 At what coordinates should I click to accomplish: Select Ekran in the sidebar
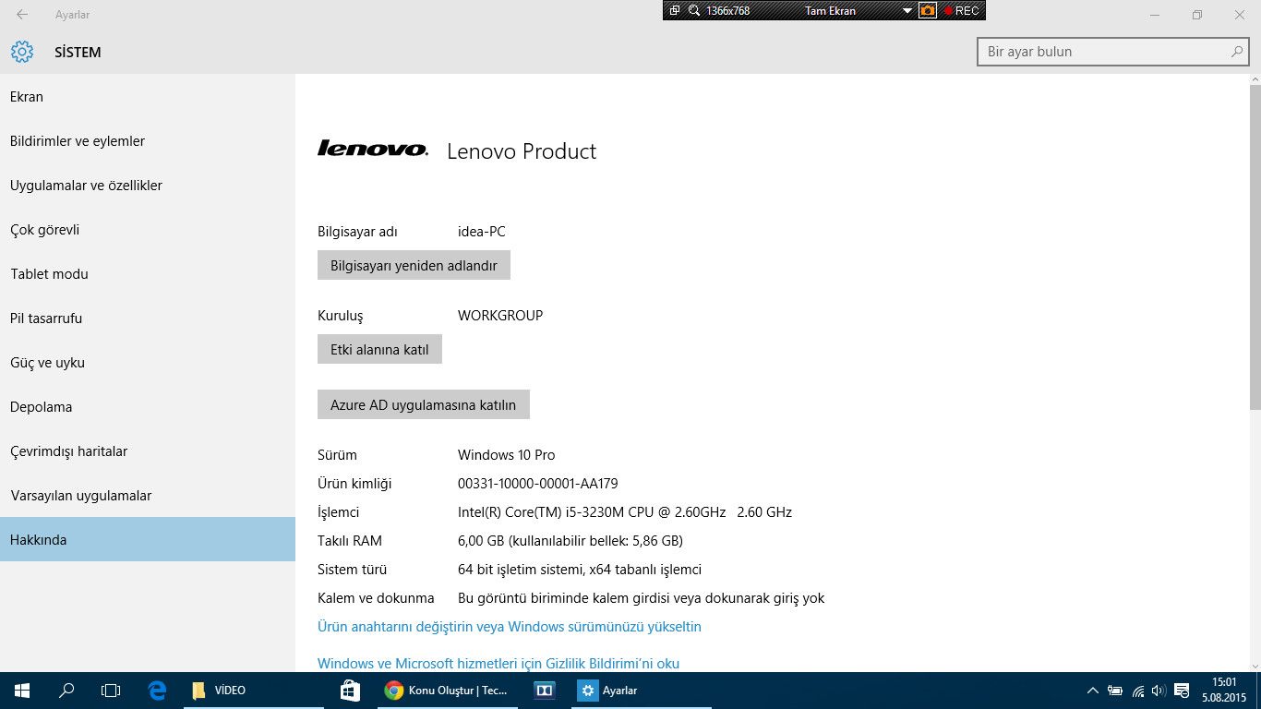(x=148, y=97)
